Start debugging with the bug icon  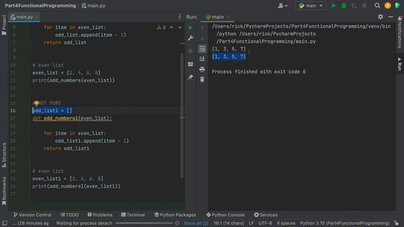click(x=343, y=6)
